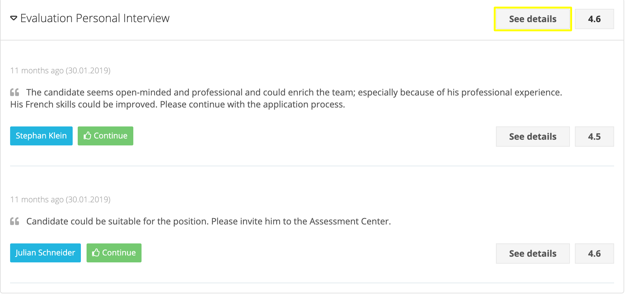The image size is (628, 294).
Task: Click the overall 4.6 score in the header
Action: pyautogui.click(x=594, y=19)
